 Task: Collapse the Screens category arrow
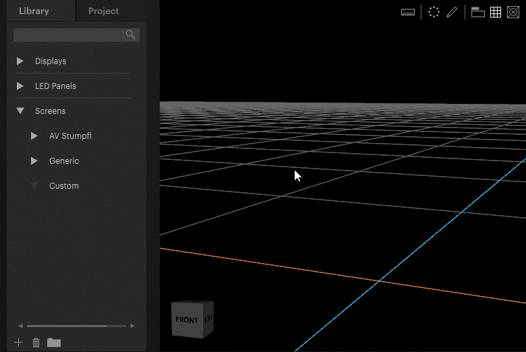tap(20, 111)
